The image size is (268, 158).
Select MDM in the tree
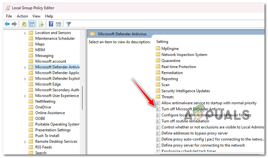pyautogui.click(x=40, y=50)
